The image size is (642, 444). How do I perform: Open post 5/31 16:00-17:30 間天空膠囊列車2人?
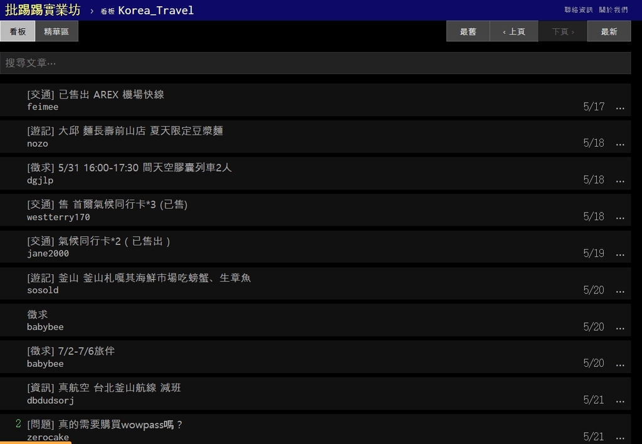tap(129, 167)
